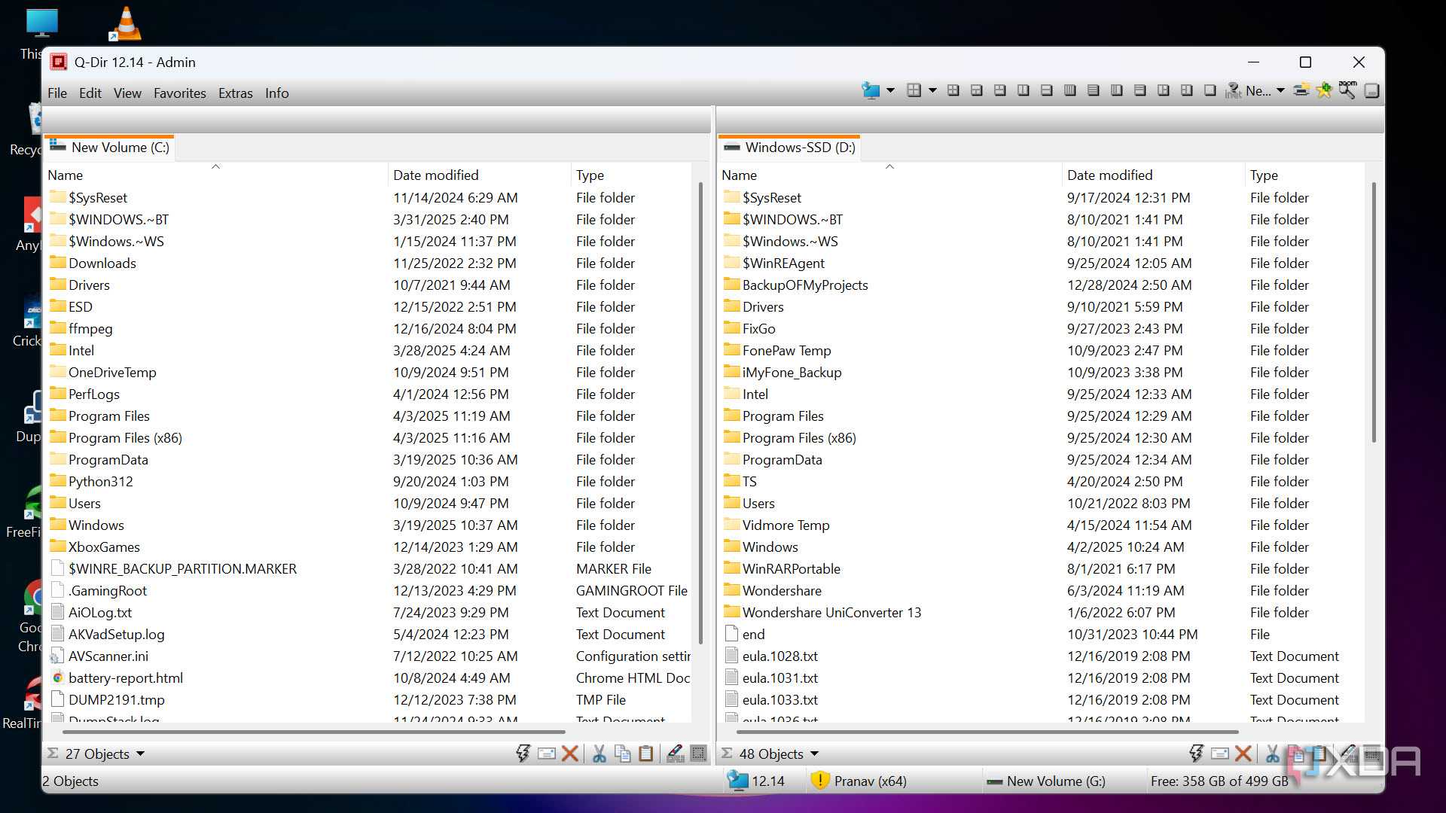
Task: Click the last toolbar window icon
Action: coord(1371,90)
